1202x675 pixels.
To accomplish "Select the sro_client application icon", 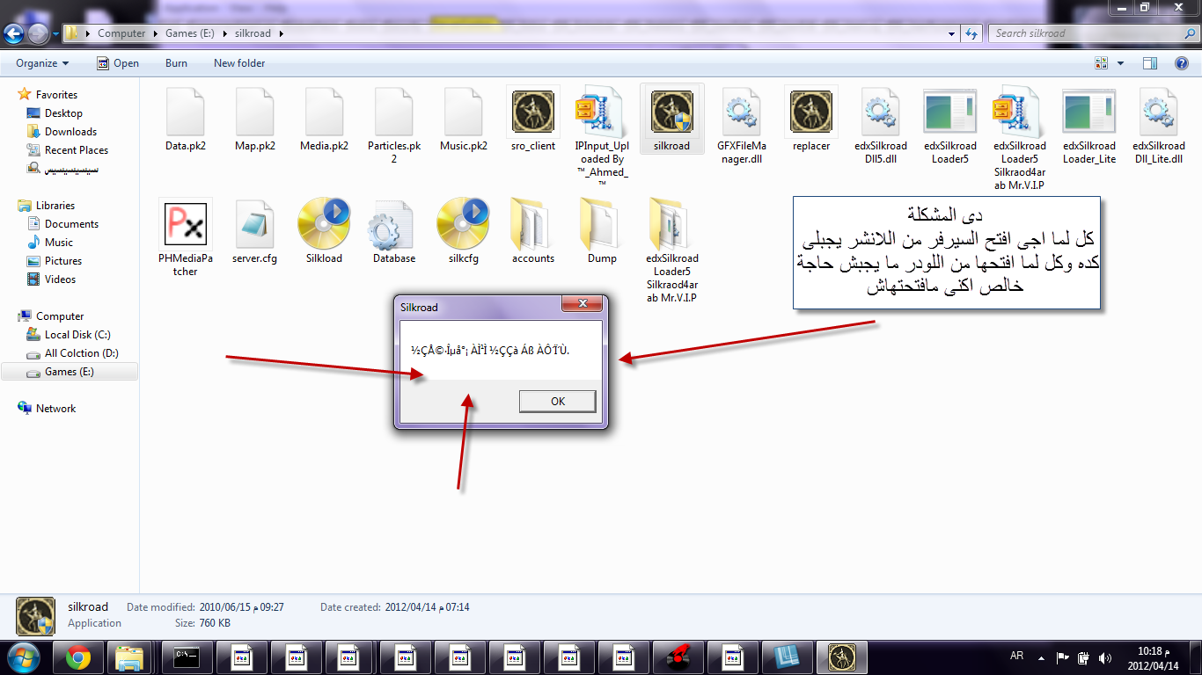I will click(x=533, y=112).
